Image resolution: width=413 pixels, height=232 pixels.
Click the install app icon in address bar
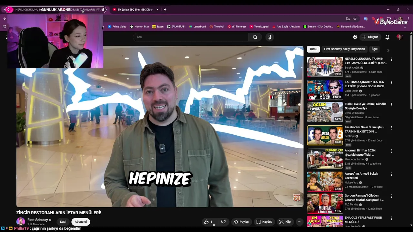(348, 19)
